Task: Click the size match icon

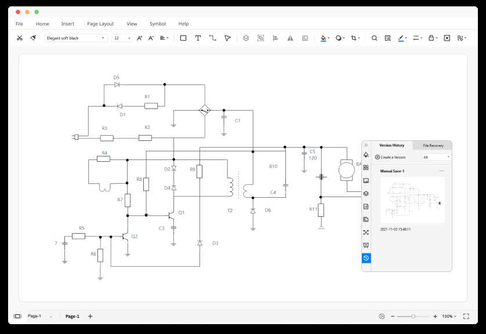Action: 305,38
